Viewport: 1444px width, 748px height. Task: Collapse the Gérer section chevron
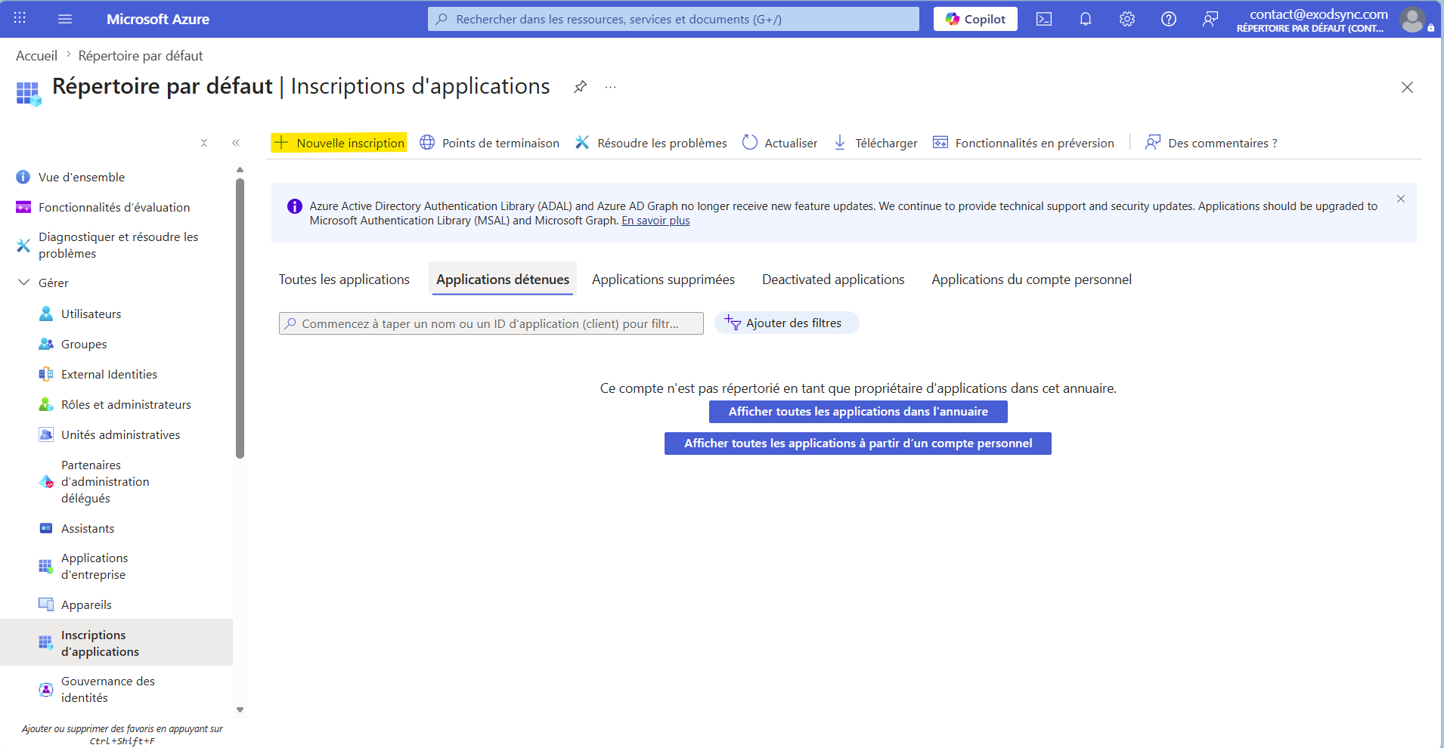click(x=23, y=283)
